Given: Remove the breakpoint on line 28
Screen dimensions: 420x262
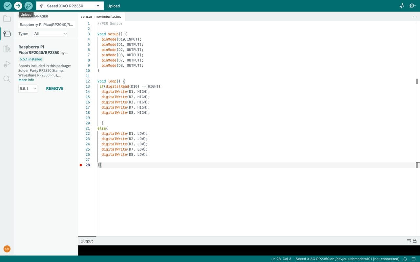Looking at the screenshot, I should pyautogui.click(x=81, y=165).
